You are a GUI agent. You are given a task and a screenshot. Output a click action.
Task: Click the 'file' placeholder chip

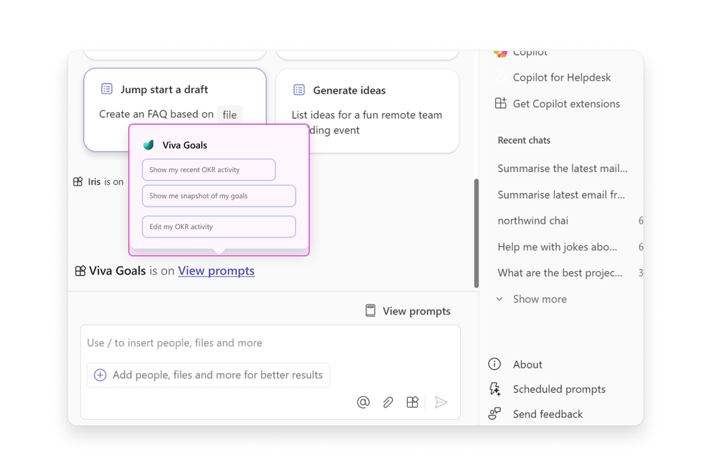tap(229, 115)
